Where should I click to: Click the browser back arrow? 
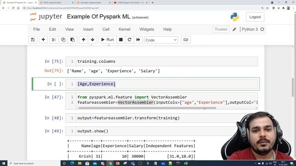pos(3,8)
